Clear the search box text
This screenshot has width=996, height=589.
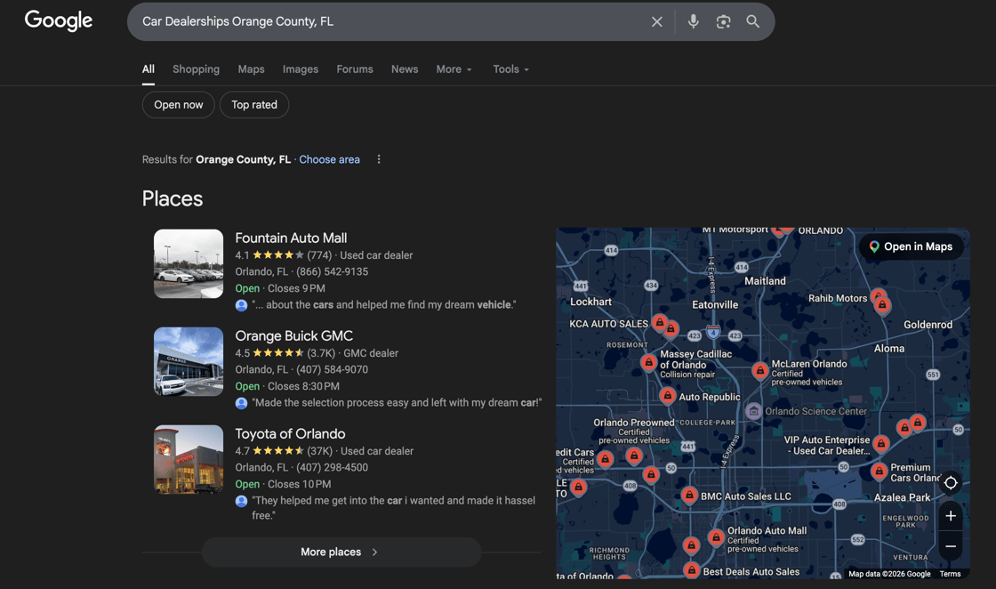pos(656,21)
